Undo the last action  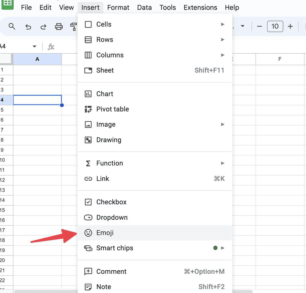pyautogui.click(x=28, y=27)
